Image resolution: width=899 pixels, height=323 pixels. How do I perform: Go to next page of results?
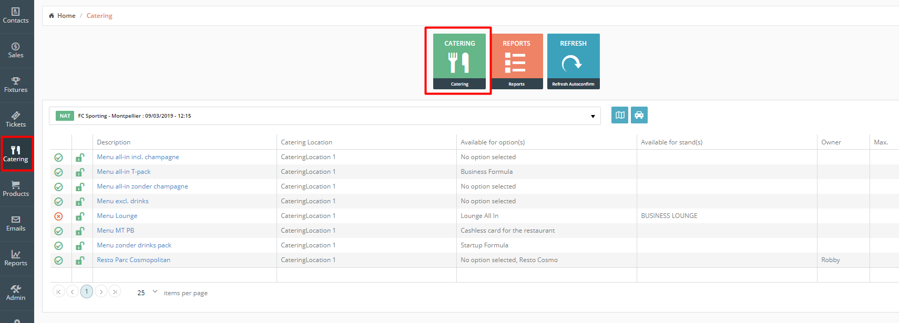tap(101, 291)
